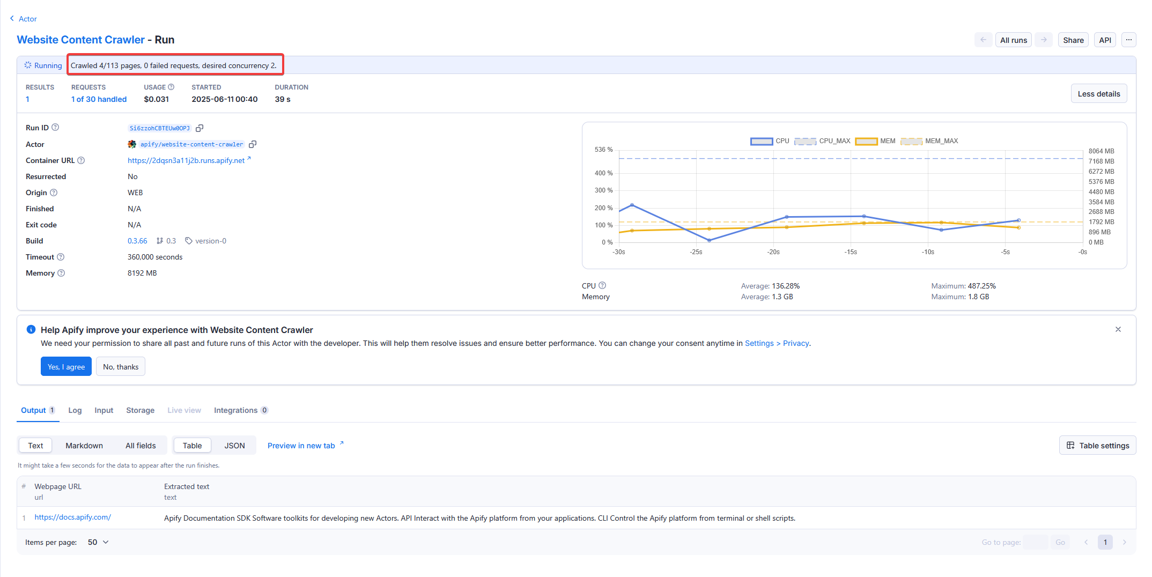The height and width of the screenshot is (577, 1152).
Task: Type in the Go to page field
Action: pos(1035,542)
